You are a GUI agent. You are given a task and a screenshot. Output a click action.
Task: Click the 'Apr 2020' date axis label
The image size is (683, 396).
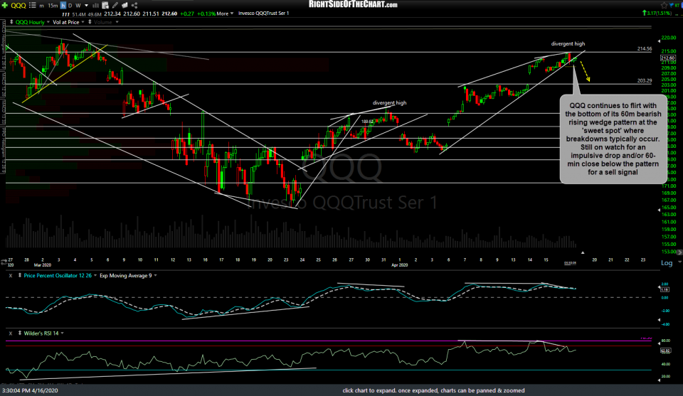[x=399, y=264]
